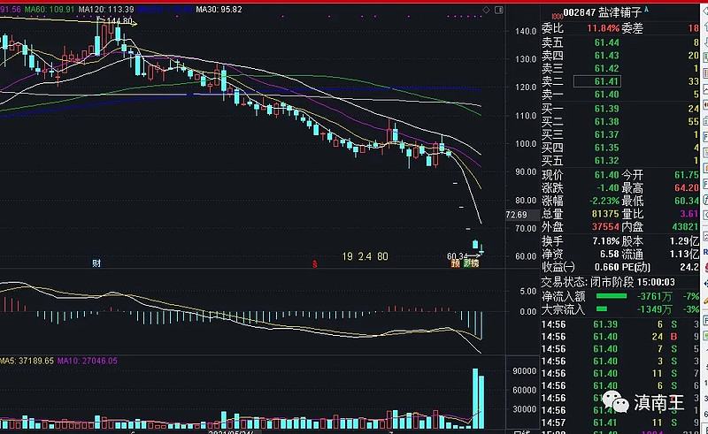Click the 60.34 low price label
Viewport: 708px width, 434px height.
(x=456, y=255)
